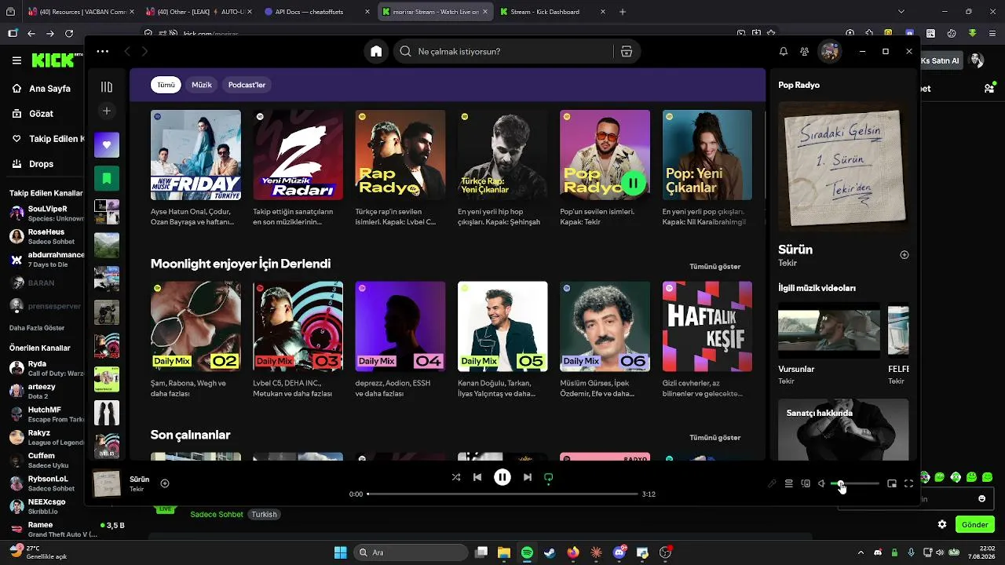1005x565 pixels.
Task: Pause the current track Sürün
Action: click(502, 477)
